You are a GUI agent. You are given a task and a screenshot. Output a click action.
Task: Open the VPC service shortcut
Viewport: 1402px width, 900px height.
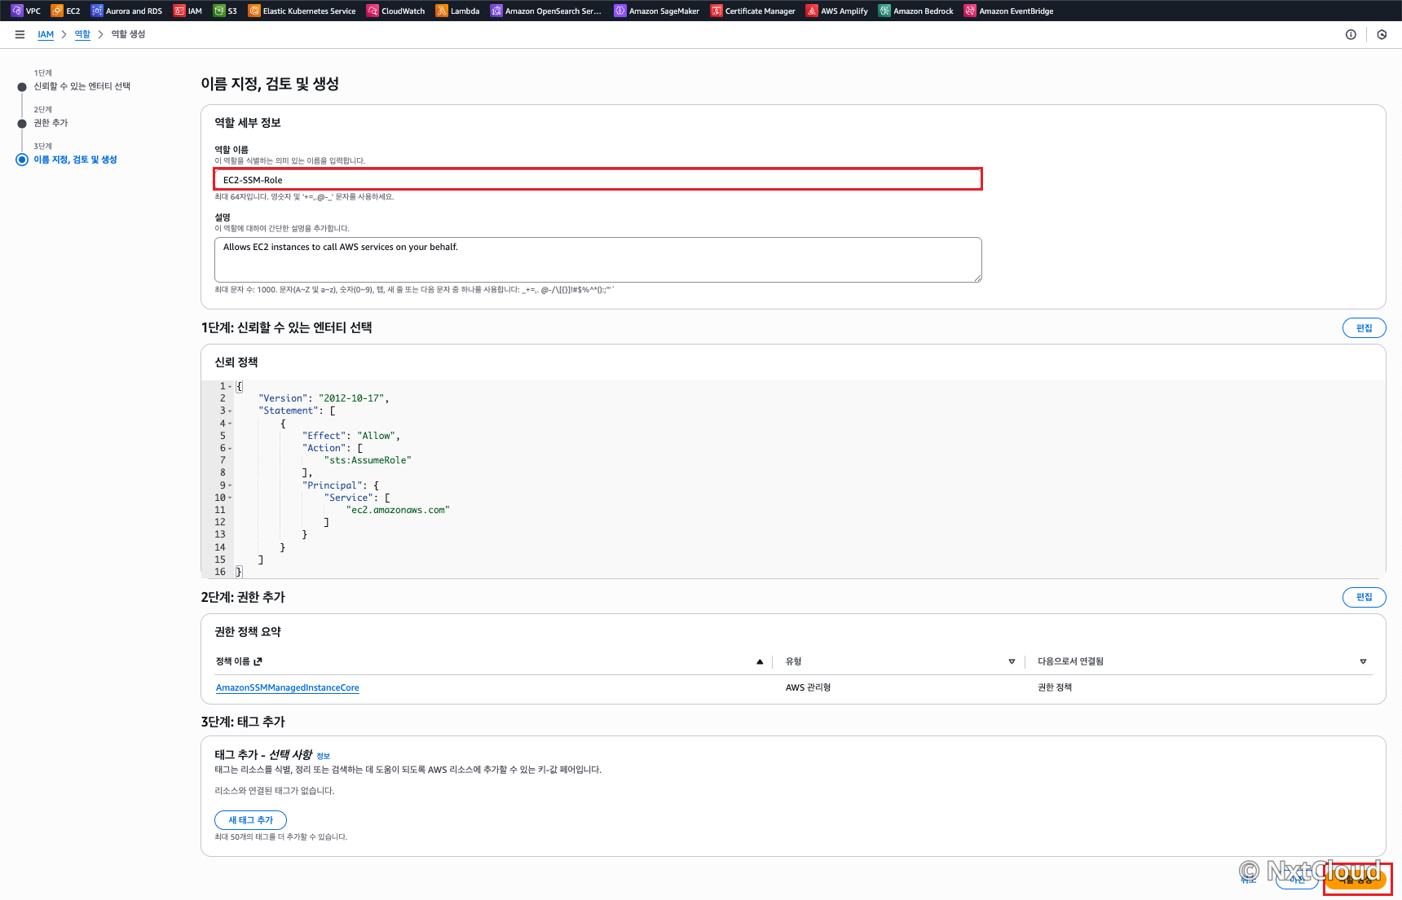point(26,11)
